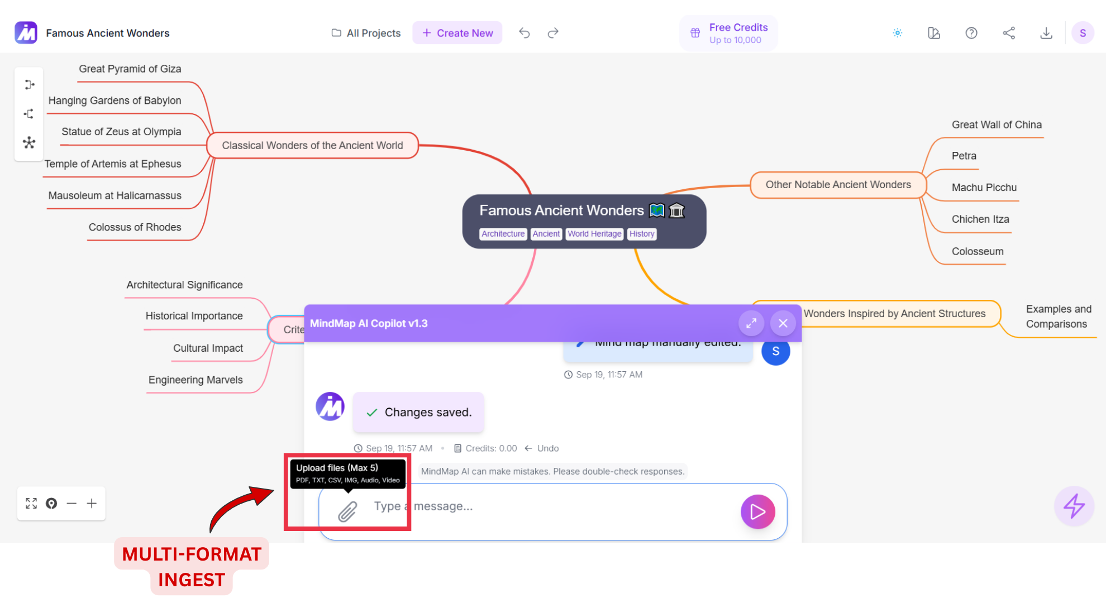This screenshot has height=603, width=1106.
Task: Redo action with header arrow
Action: point(553,33)
